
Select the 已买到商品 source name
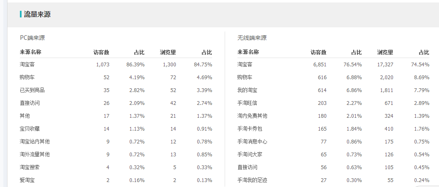(32, 90)
